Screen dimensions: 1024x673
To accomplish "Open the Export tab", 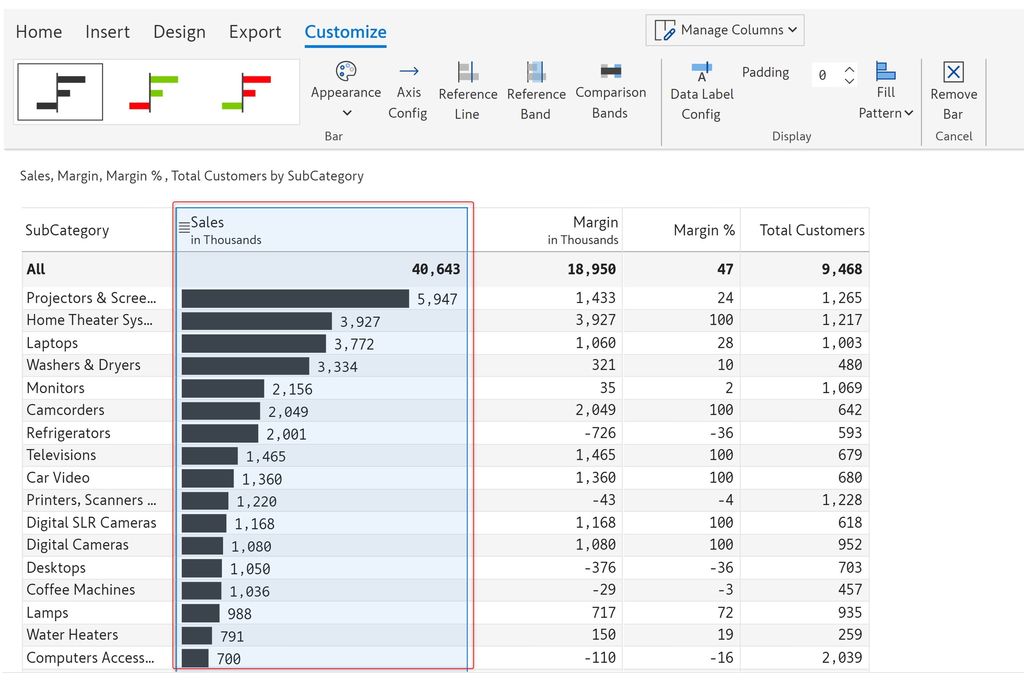I will (x=255, y=32).
